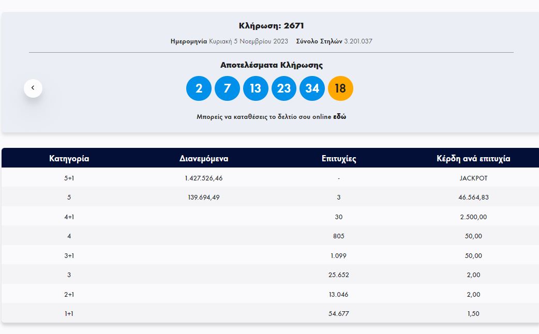Select the JACKPOT cell in the 5+1 row
This screenshot has height=334, width=539.
pyautogui.click(x=473, y=178)
